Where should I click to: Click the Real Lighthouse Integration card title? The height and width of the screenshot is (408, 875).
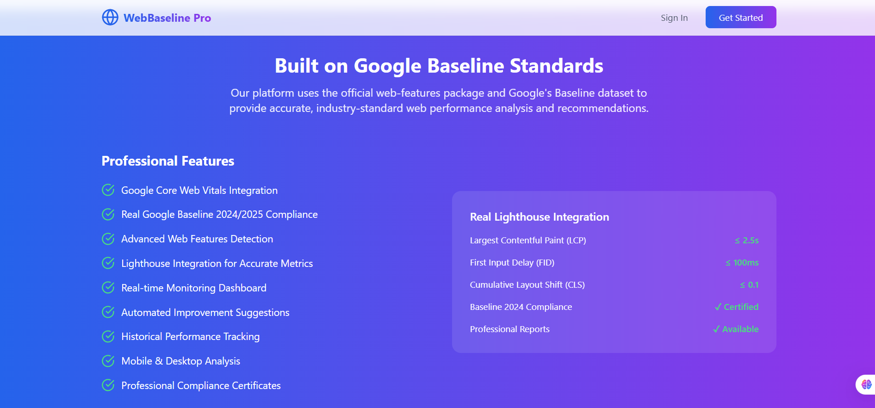point(540,217)
